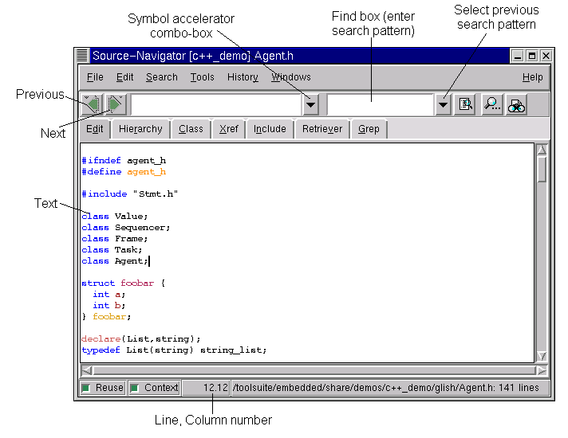Open the previous search pattern dropdown
568x438 pixels.
443,105
